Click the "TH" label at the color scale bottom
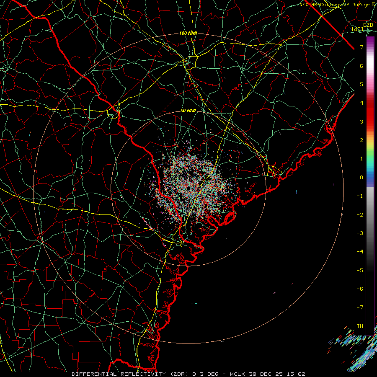The image size is (377, 377). pos(360,326)
